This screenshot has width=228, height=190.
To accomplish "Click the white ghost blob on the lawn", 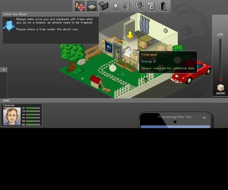I will pyautogui.click(x=113, y=68).
